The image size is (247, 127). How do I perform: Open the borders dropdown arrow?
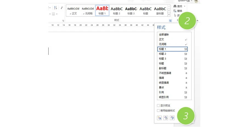point(57,14)
